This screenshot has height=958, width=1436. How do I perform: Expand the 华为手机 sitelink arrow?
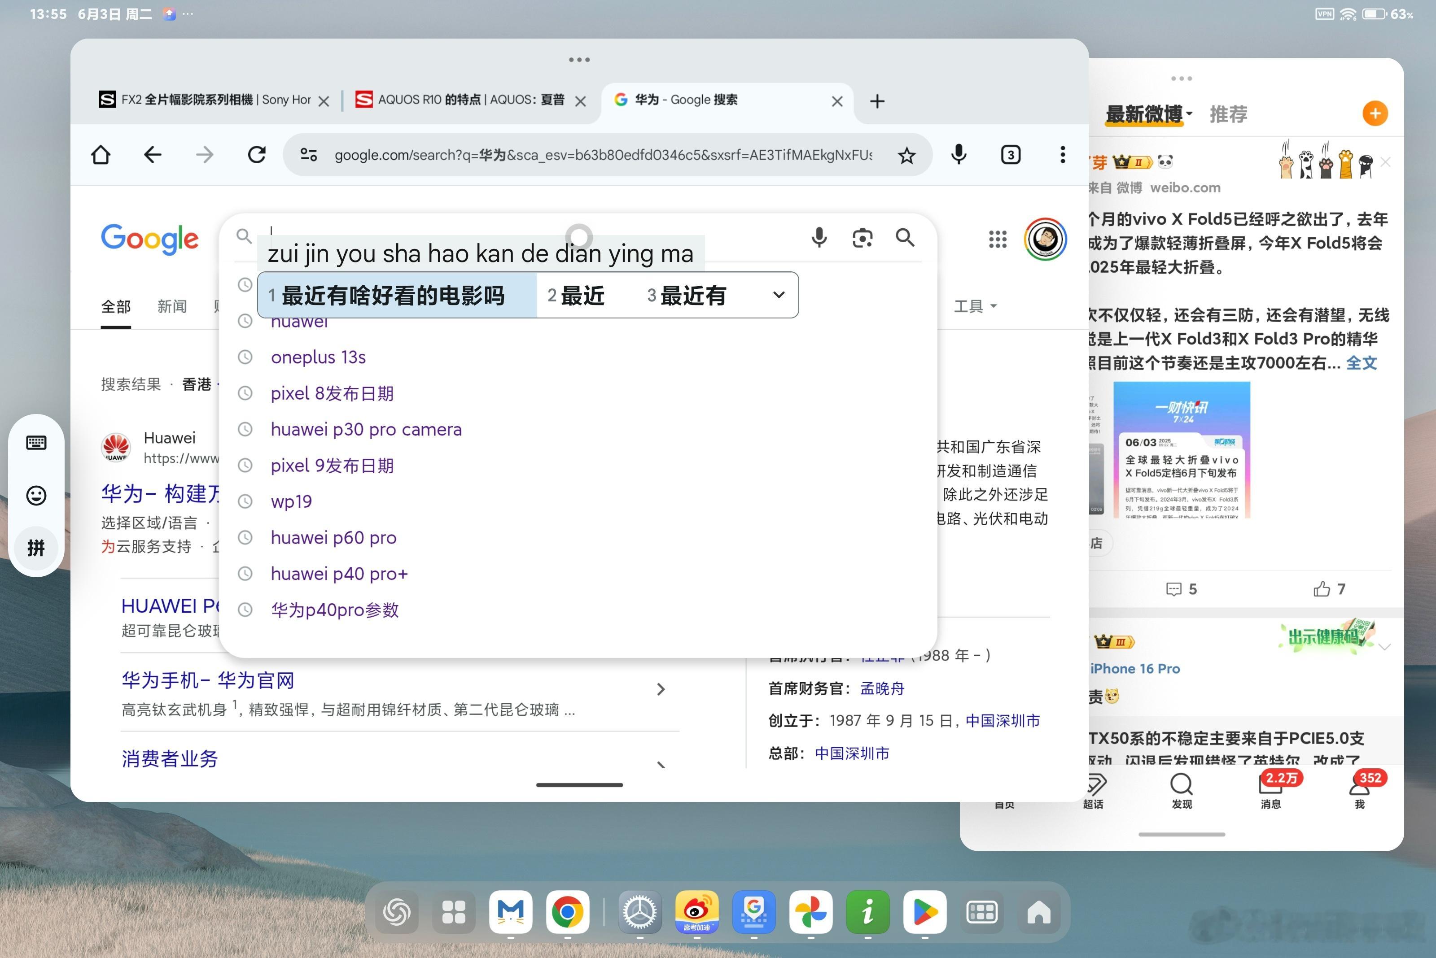click(x=660, y=689)
